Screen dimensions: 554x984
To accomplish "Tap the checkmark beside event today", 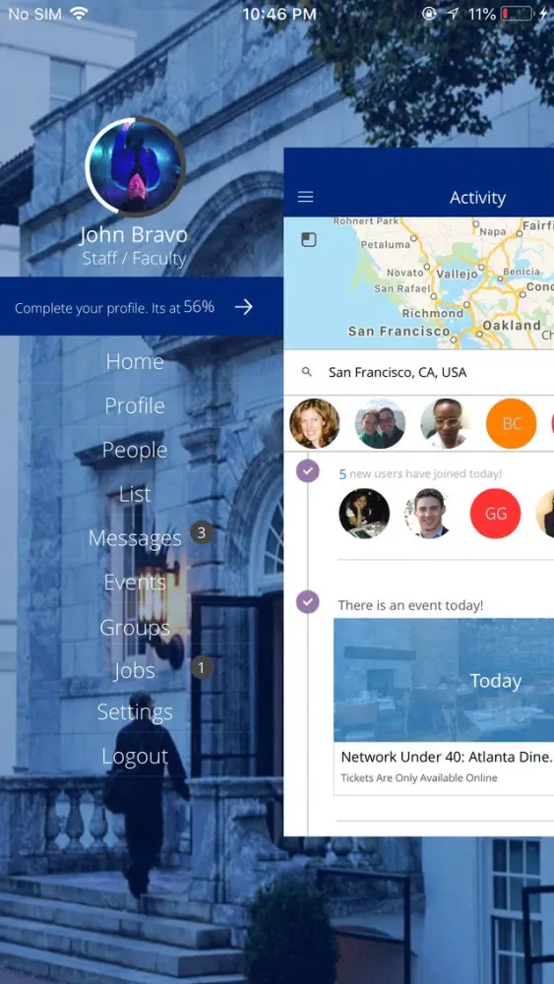I will (x=307, y=602).
